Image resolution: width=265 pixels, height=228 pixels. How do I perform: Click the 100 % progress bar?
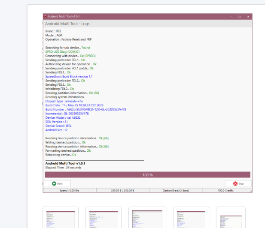(x=148, y=175)
